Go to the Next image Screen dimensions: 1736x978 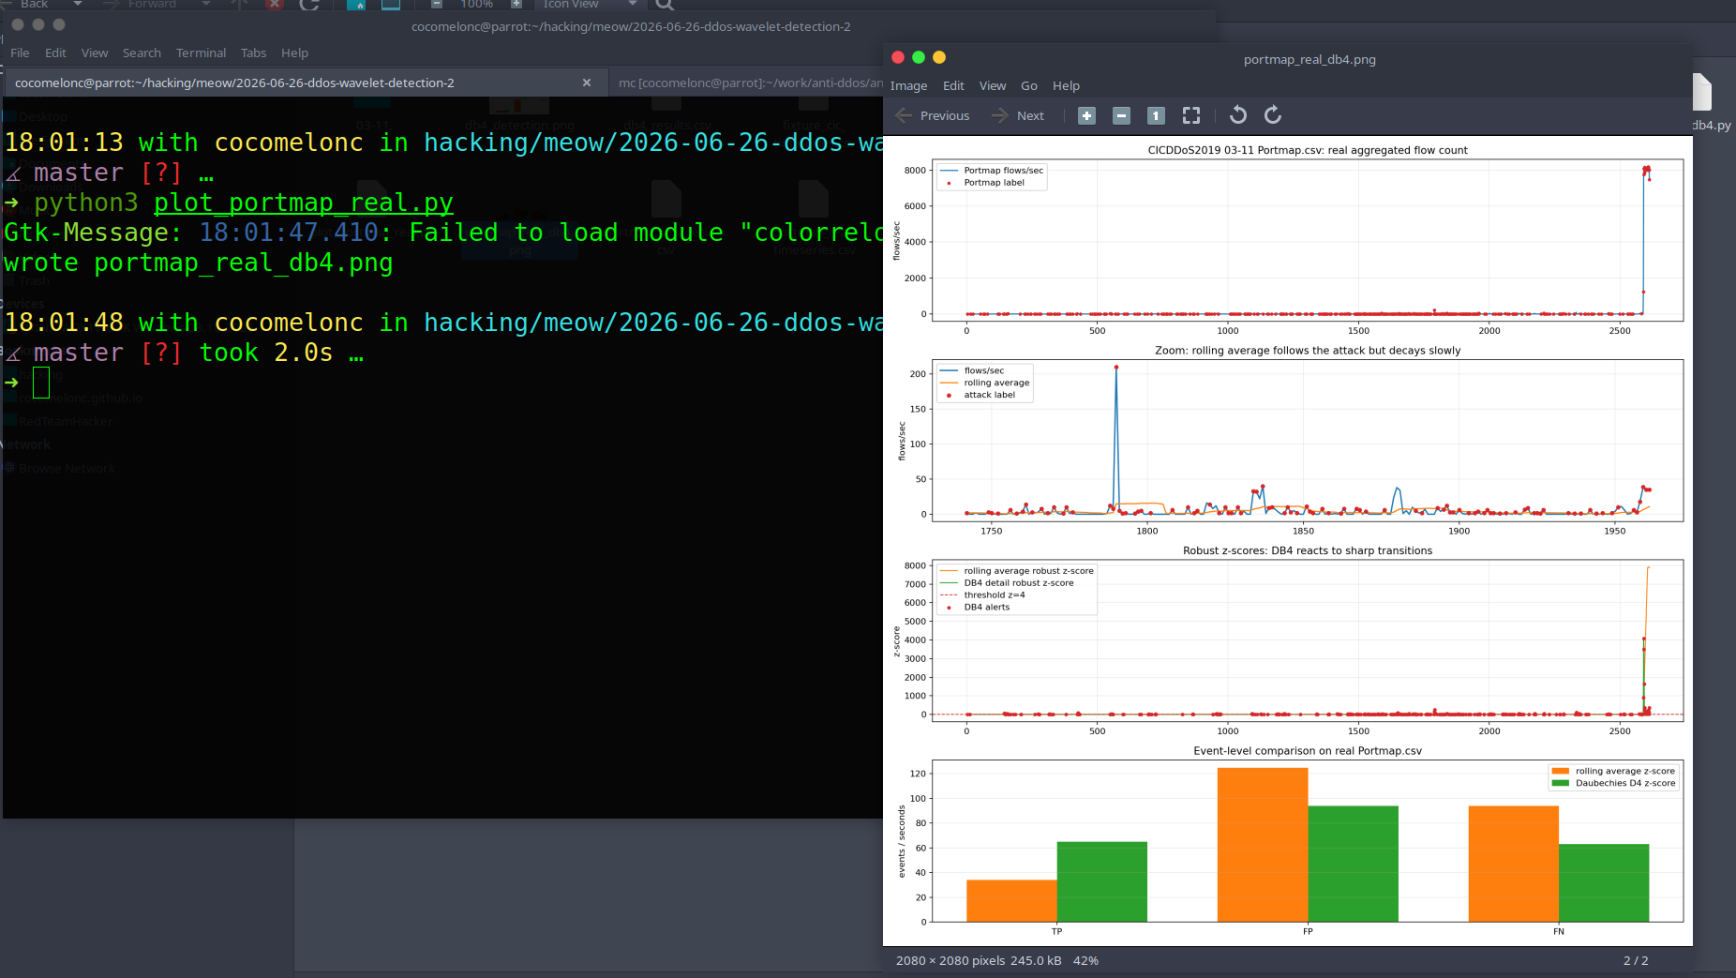[1018, 115]
